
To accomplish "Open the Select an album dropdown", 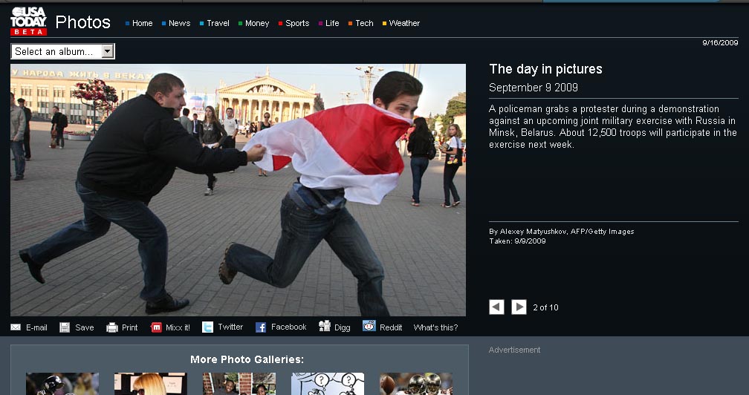I will pos(63,51).
